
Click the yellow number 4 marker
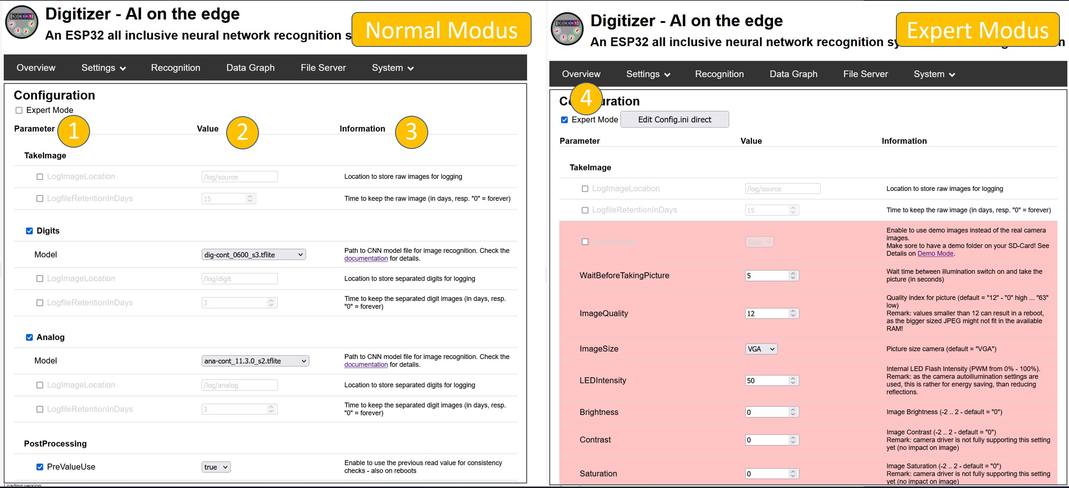586,99
